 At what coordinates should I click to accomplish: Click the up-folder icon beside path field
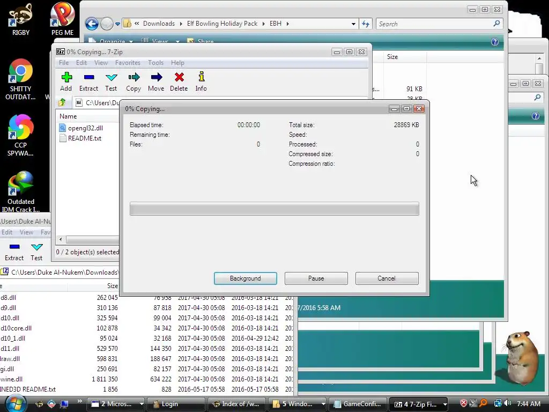pyautogui.click(x=62, y=102)
